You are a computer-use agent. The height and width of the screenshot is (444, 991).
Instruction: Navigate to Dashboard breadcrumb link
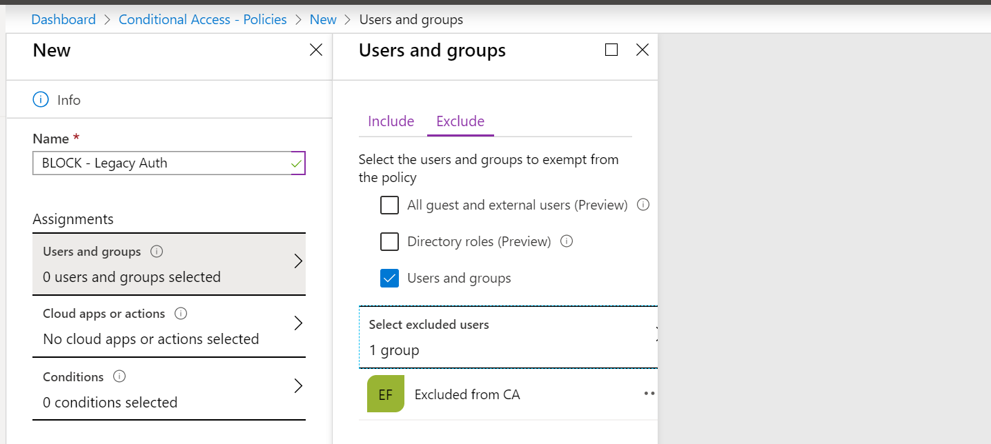(x=63, y=19)
